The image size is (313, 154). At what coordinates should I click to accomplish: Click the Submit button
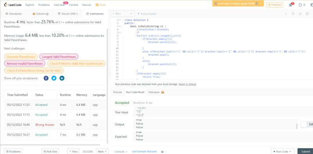coord(306,151)
